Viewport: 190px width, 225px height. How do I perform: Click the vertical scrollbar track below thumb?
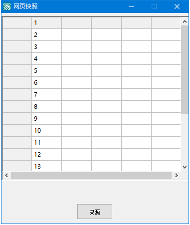click(x=185, y=139)
